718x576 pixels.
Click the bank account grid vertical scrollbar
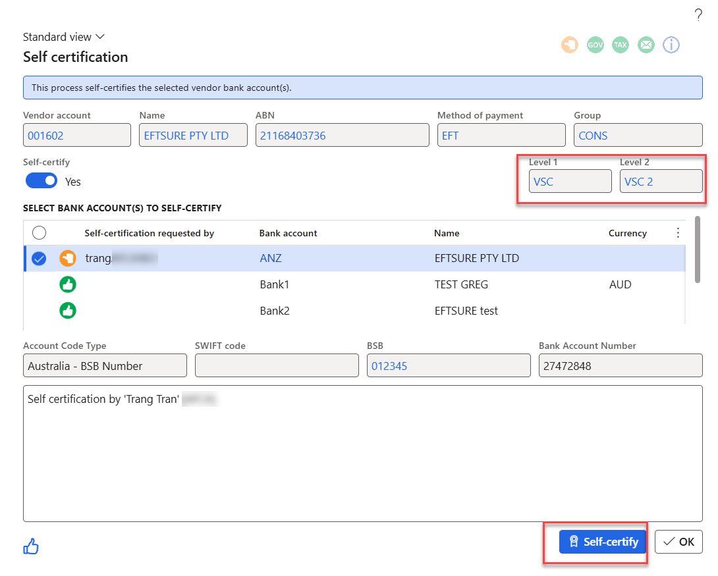click(x=698, y=249)
